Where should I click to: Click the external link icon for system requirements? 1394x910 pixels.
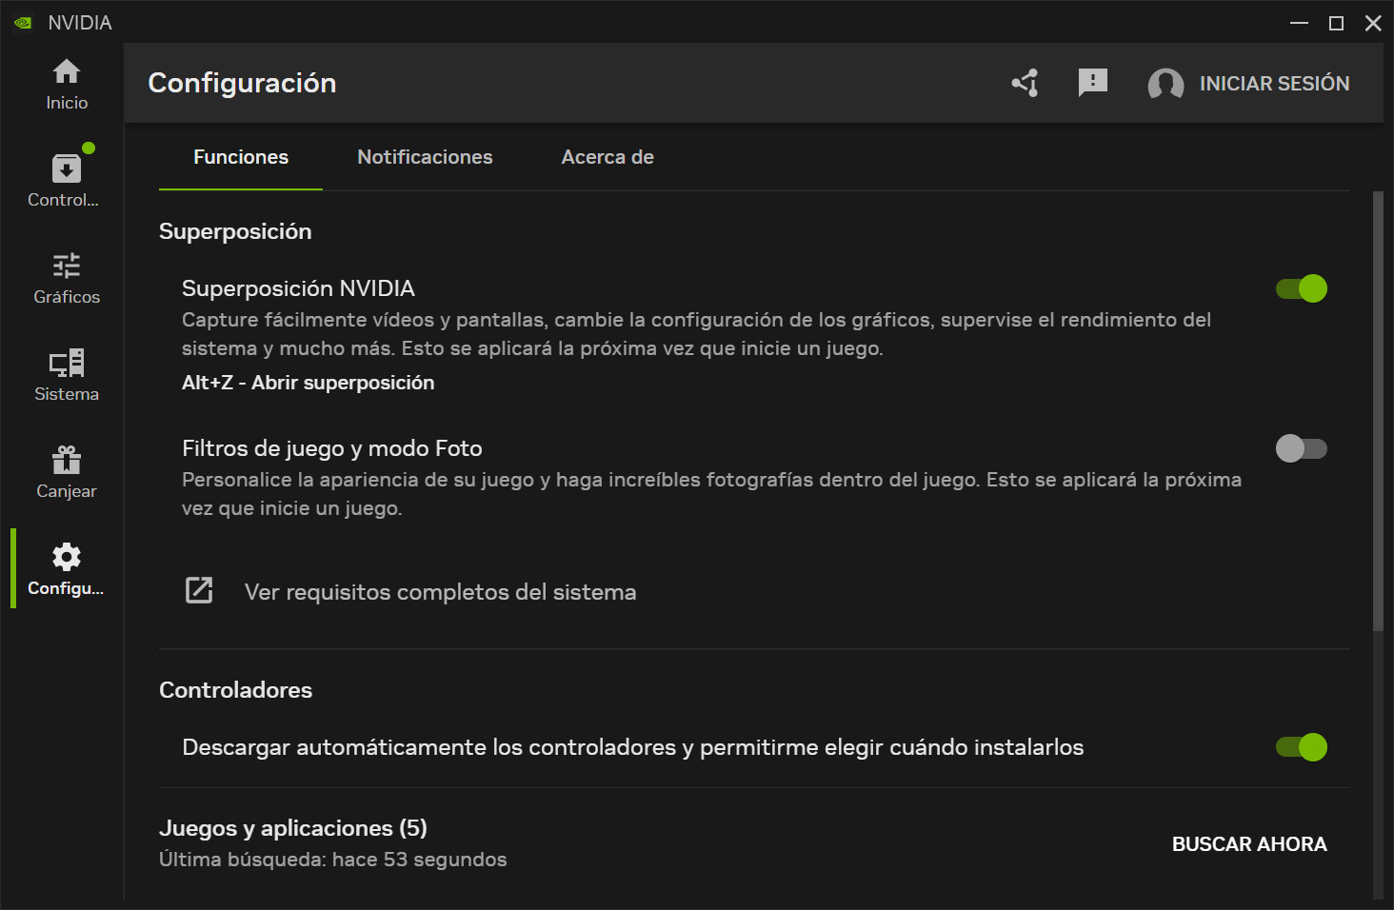point(199,591)
